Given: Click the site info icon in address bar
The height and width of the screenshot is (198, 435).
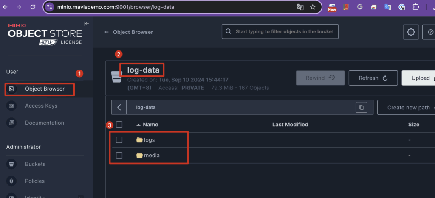Looking at the screenshot, I should click(x=49, y=7).
